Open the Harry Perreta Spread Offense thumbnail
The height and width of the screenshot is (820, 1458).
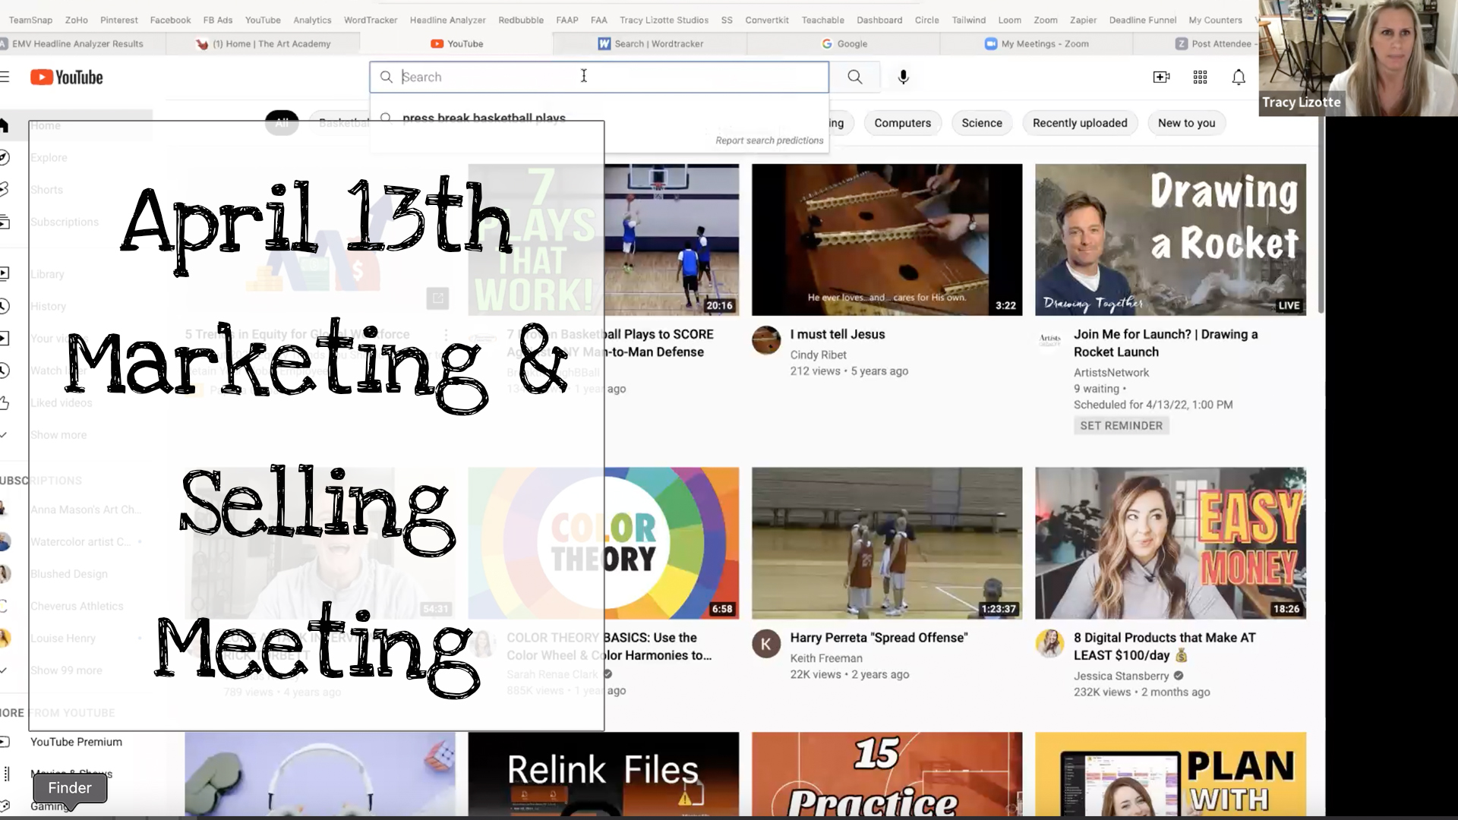coord(886,543)
